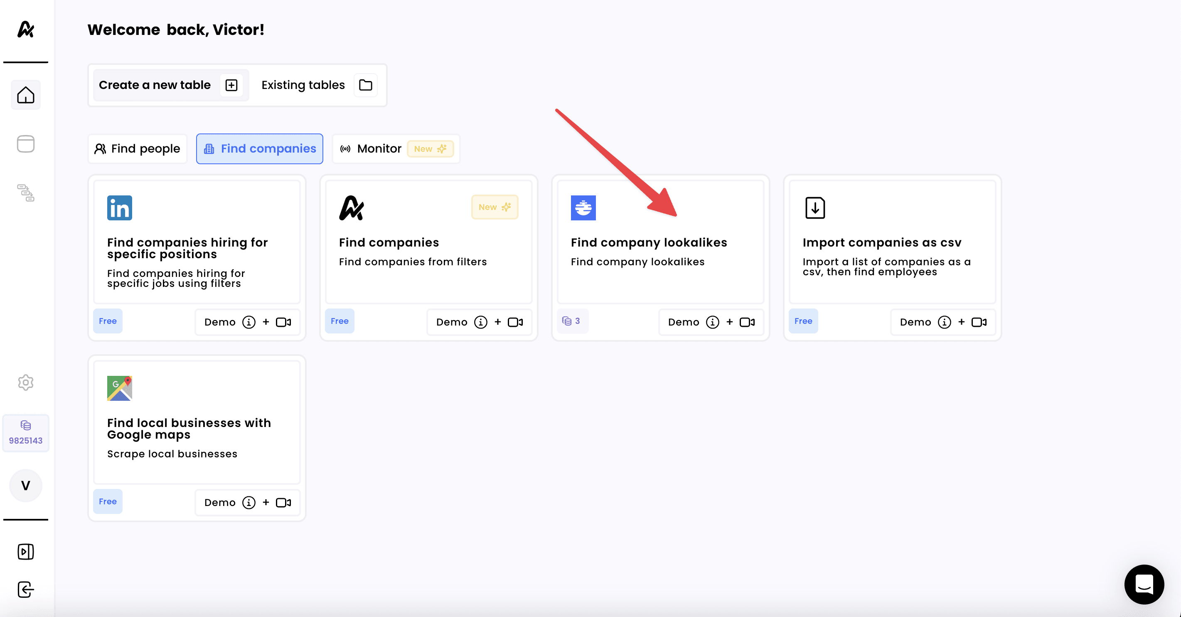Open the workflows icon in sidebar
1181x617 pixels.
[x=26, y=193]
